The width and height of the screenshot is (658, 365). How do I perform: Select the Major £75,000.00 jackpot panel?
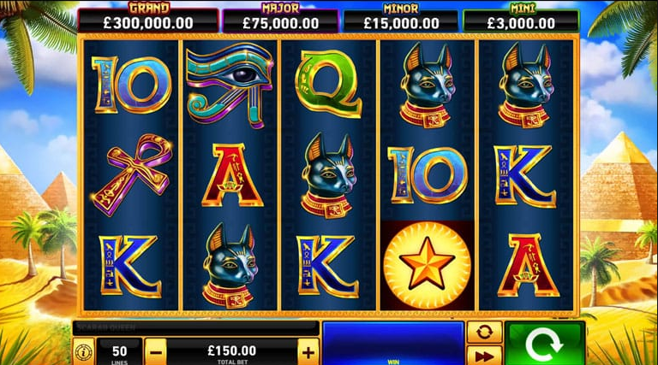(x=280, y=18)
